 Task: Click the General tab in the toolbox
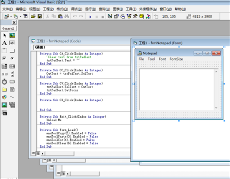(8, 28)
